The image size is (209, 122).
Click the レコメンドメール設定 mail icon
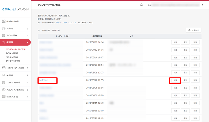[4, 68]
